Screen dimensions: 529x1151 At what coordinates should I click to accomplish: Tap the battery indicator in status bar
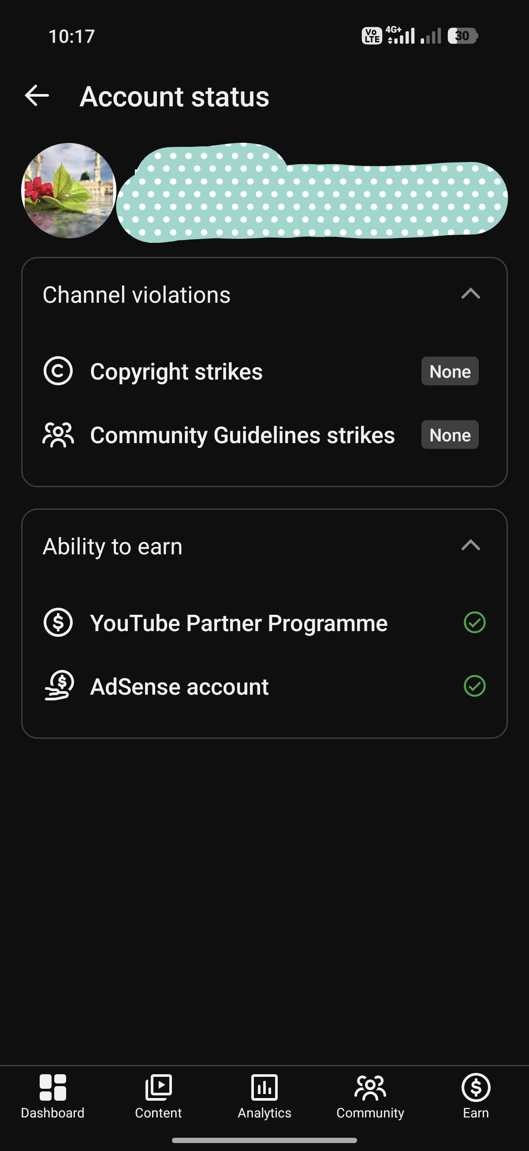463,36
